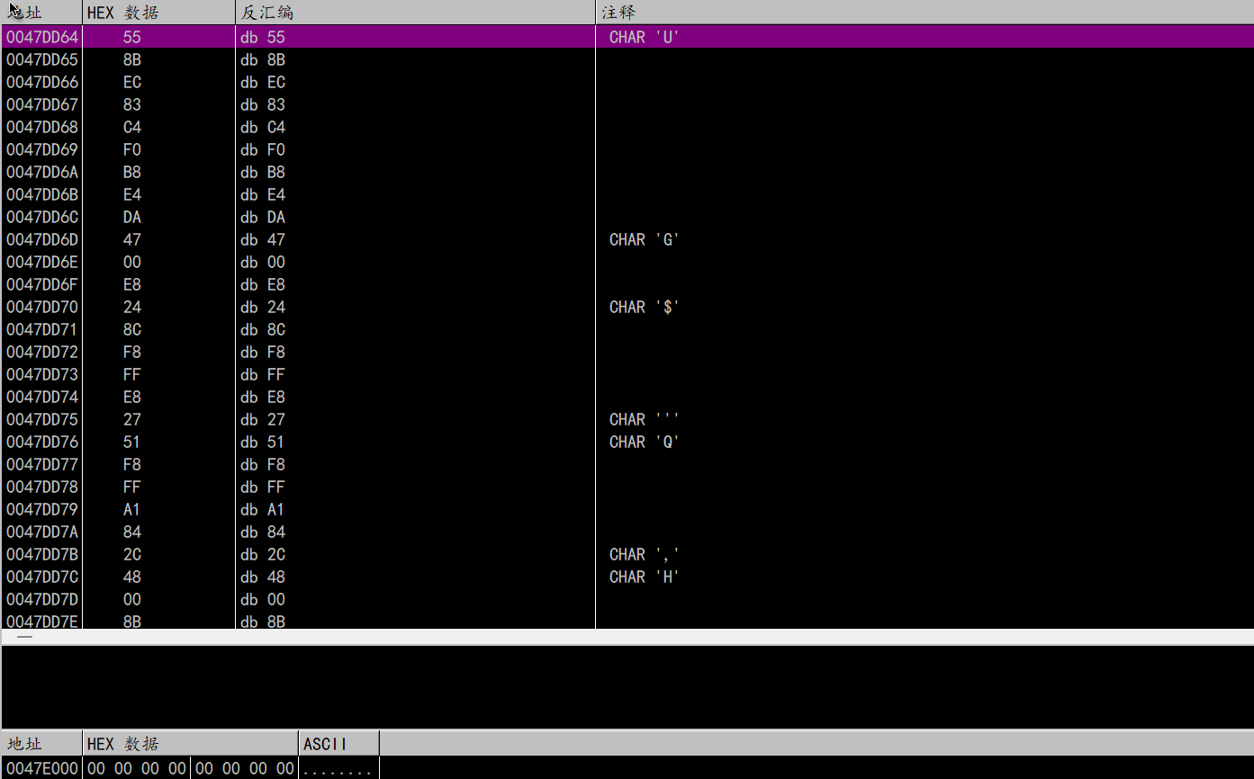Click the hex byte 27 at address 0047DD75
Image resolution: width=1254 pixels, height=779 pixels.
click(132, 419)
